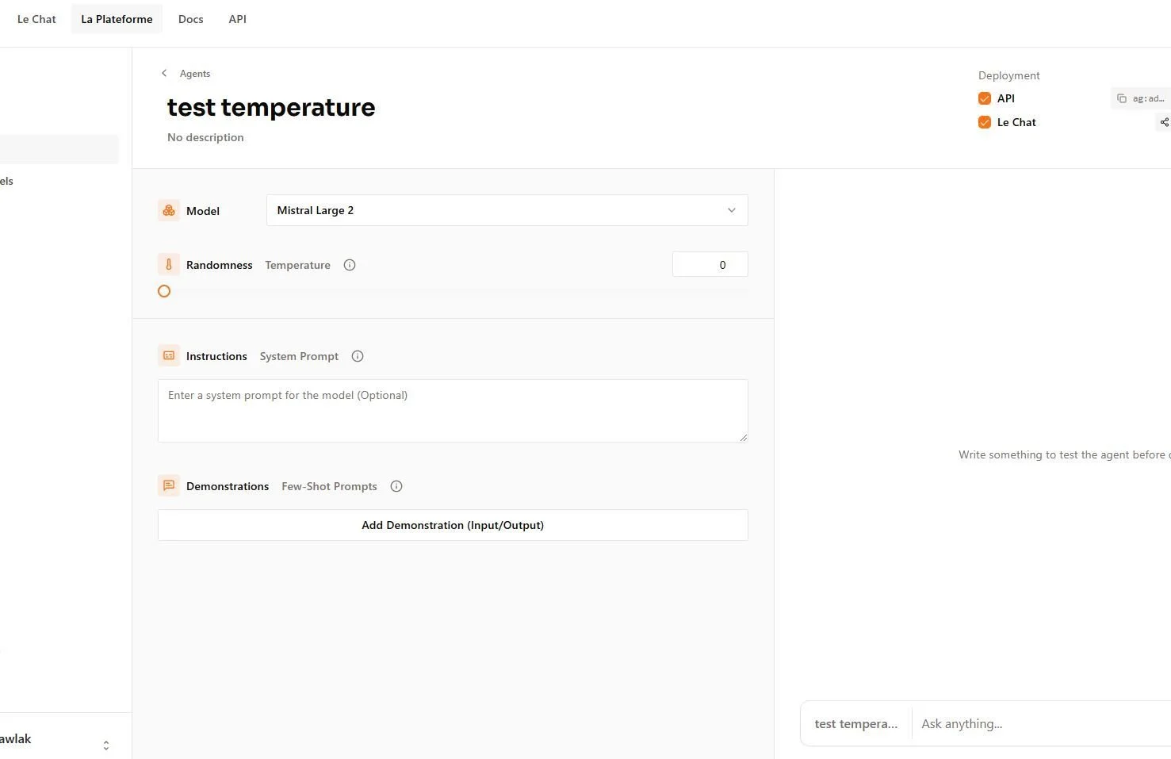The image size is (1171, 759).
Task: Uncheck the Le Chat deployment checkbox
Action: [985, 122]
